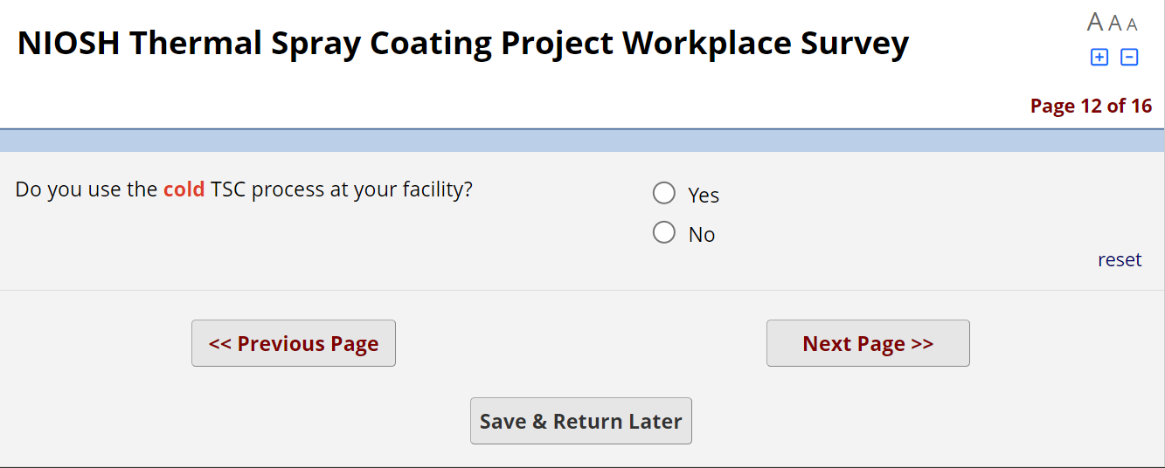The image size is (1165, 468).
Task: Select the No radio button
Action: point(664,232)
